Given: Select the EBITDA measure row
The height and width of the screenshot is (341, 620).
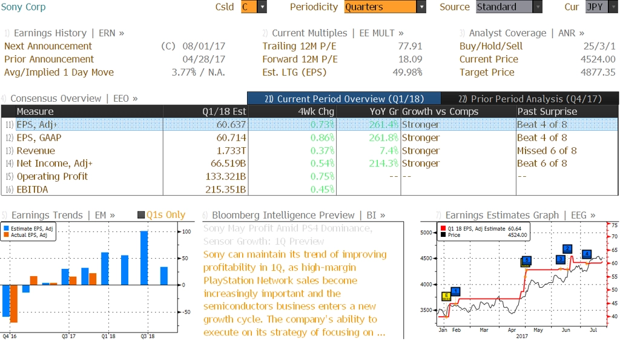Looking at the screenshot, I should pyautogui.click(x=309, y=190).
